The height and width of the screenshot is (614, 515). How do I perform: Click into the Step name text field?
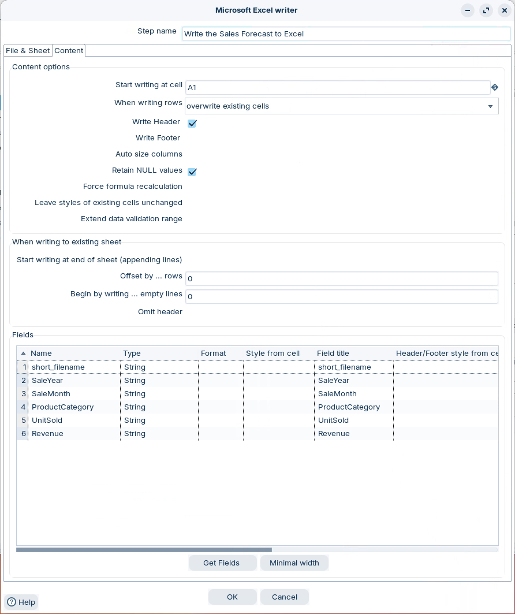[346, 34]
